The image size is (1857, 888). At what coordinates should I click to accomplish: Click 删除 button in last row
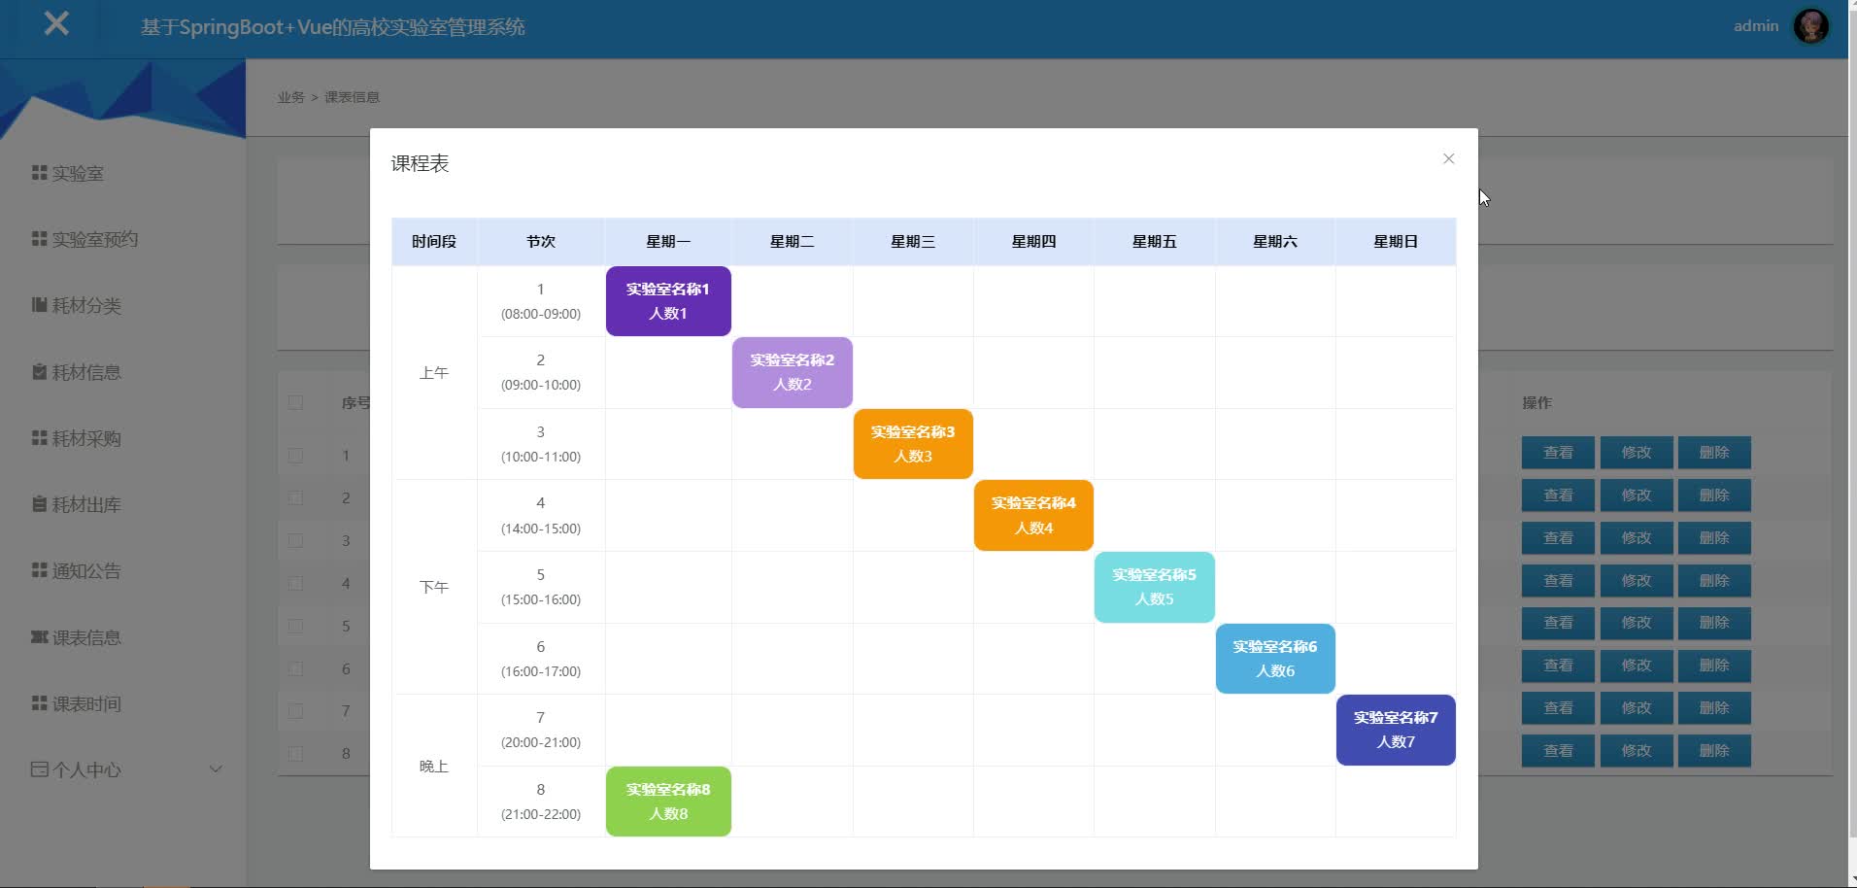tap(1714, 751)
